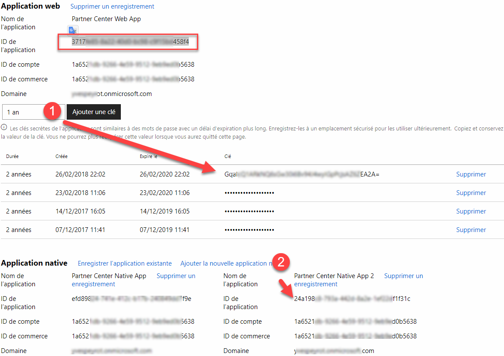
Task: Click the info icon beside secret key note
Action: point(4,127)
